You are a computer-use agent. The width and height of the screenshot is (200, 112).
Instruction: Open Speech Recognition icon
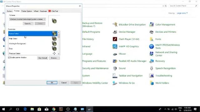point(151,68)
